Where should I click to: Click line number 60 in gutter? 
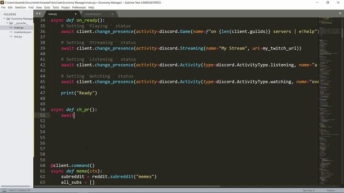[42, 166]
